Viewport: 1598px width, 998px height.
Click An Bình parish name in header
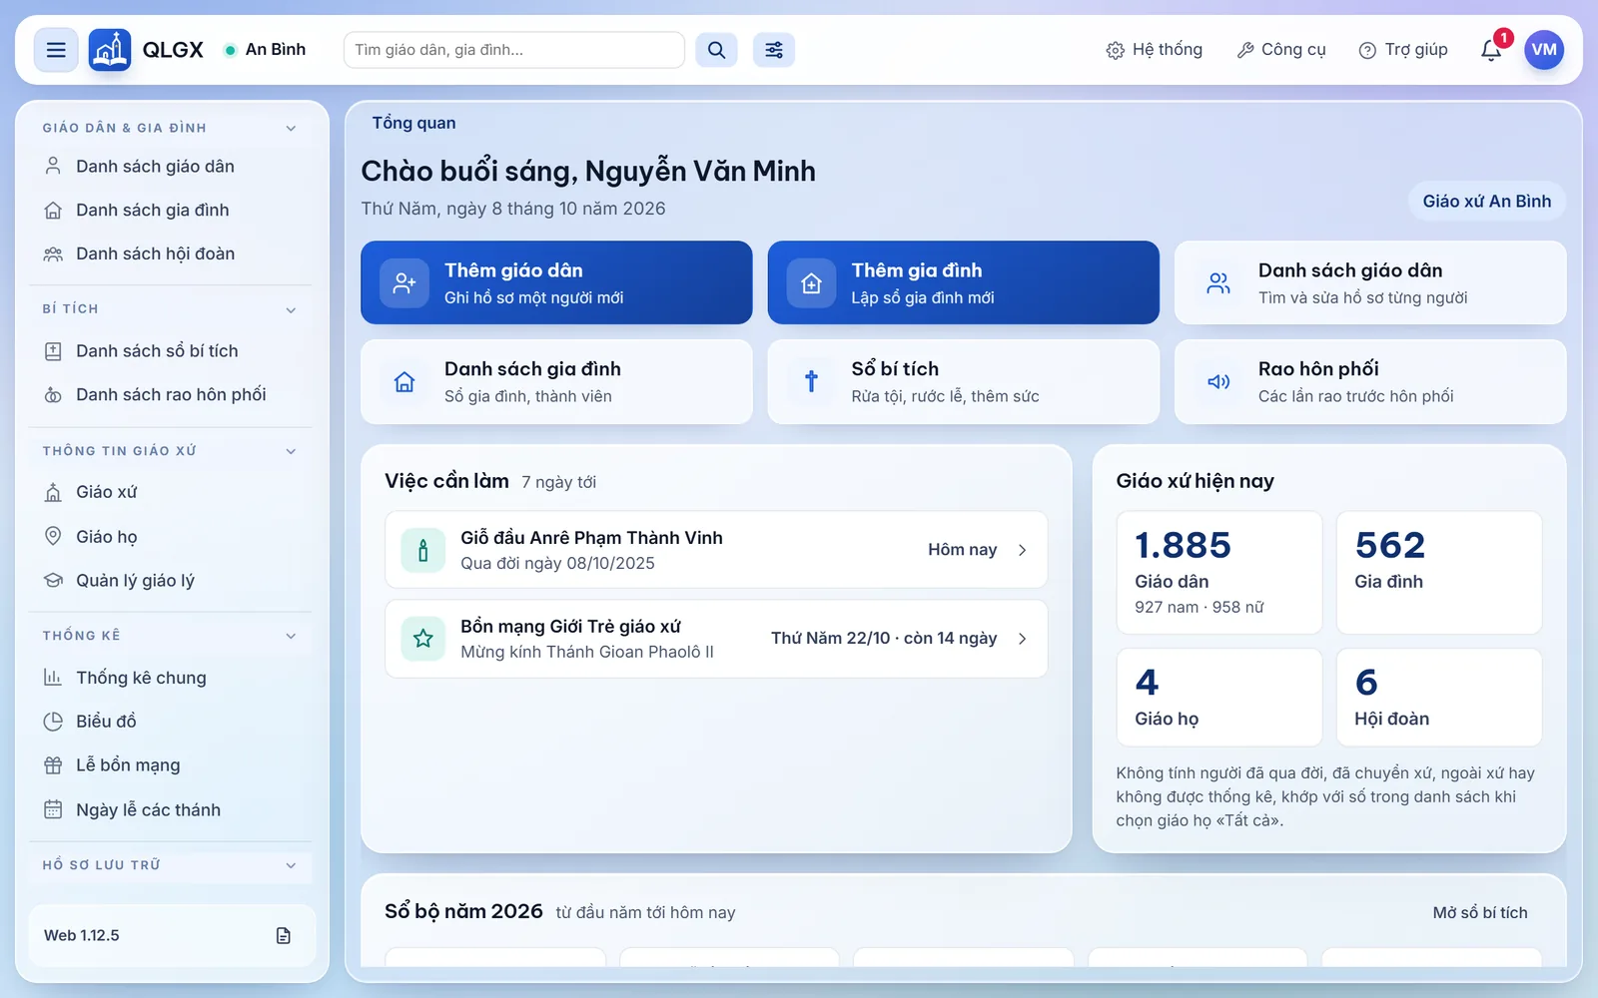[x=276, y=49]
